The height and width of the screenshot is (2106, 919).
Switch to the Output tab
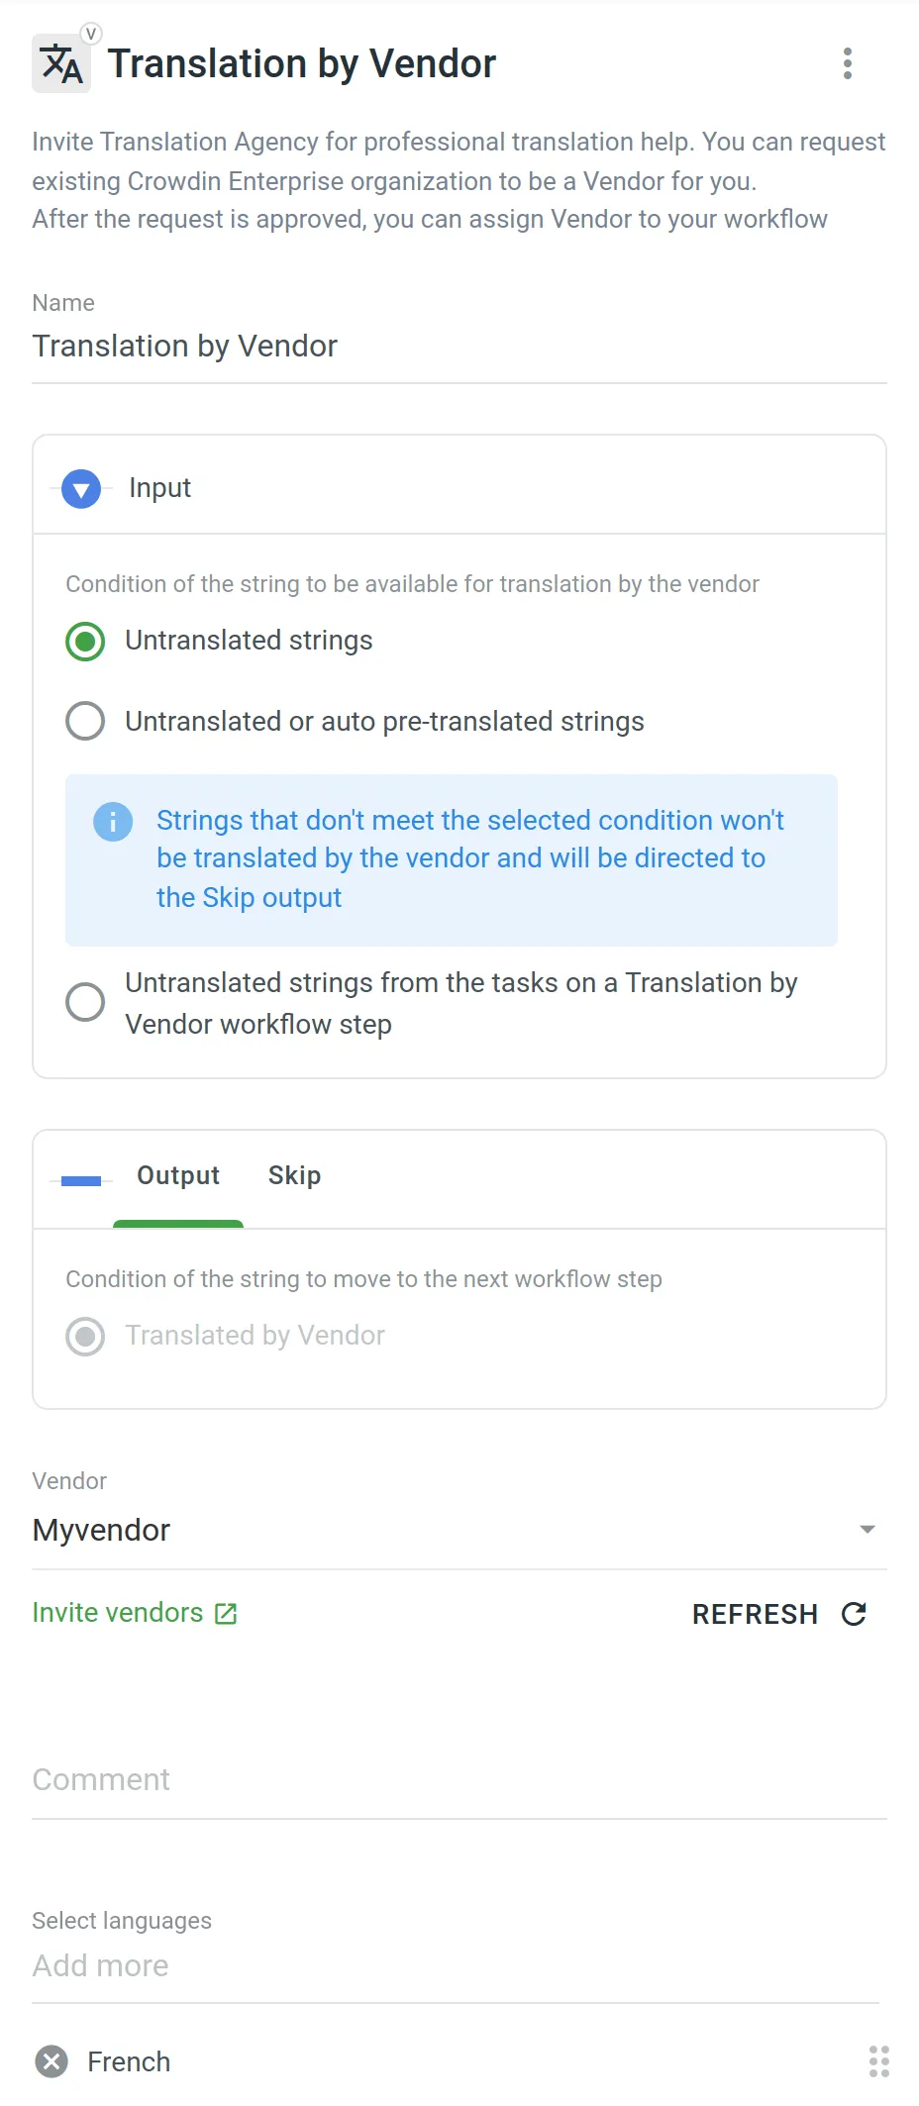coord(178,1175)
